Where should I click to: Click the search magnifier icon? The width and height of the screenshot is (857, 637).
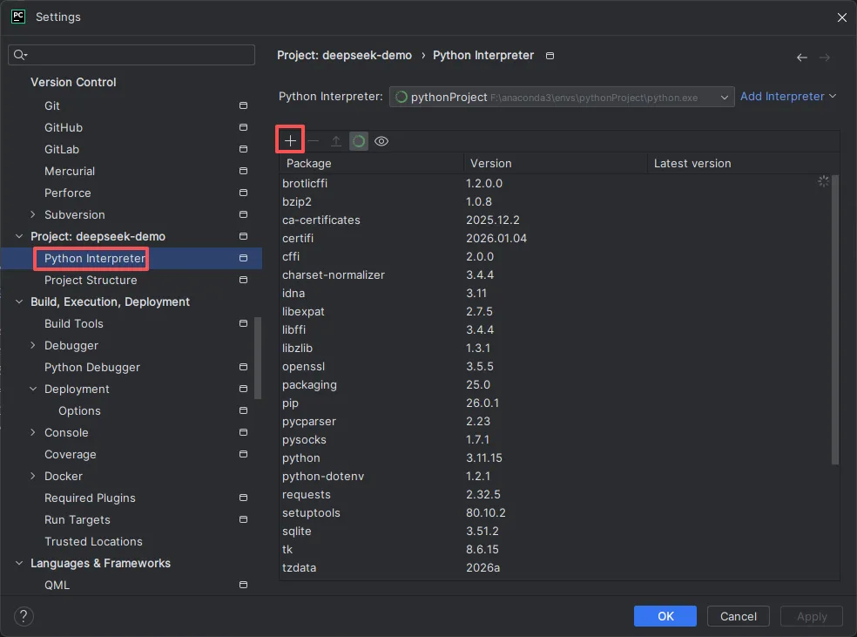[x=20, y=55]
